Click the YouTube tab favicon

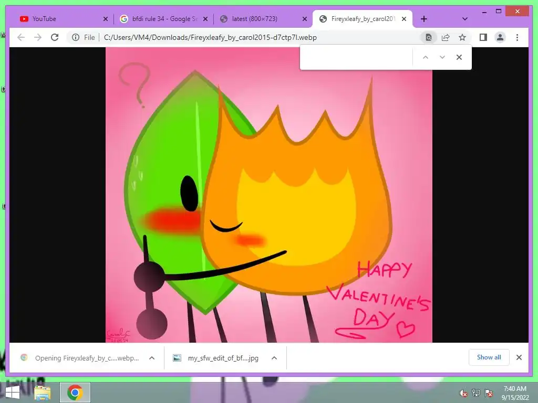[x=24, y=19]
